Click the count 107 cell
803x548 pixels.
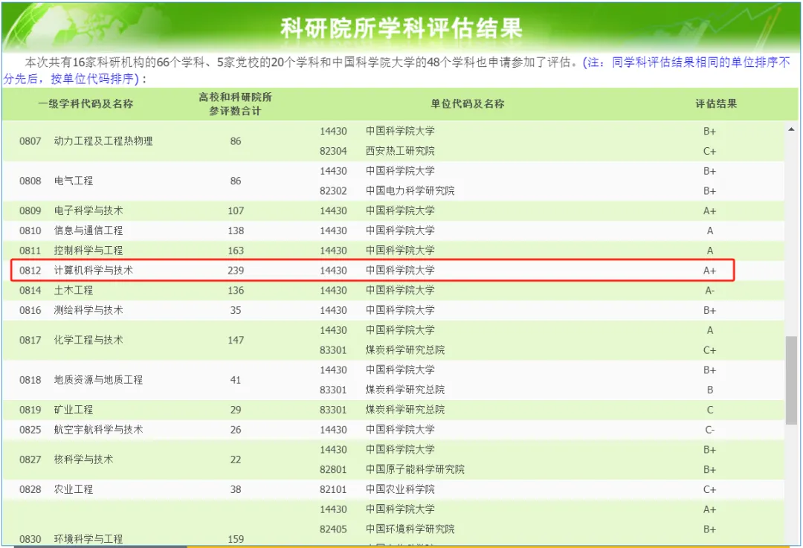pos(236,210)
